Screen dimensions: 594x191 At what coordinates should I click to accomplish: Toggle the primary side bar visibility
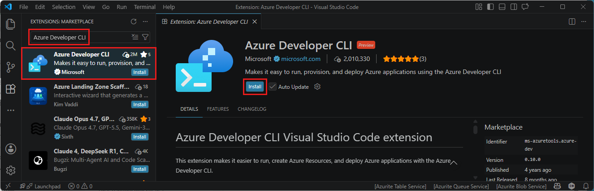[490, 7]
